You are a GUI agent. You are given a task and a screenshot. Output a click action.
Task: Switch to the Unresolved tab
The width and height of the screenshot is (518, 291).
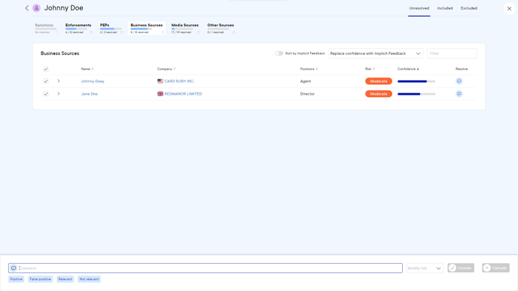click(x=419, y=8)
